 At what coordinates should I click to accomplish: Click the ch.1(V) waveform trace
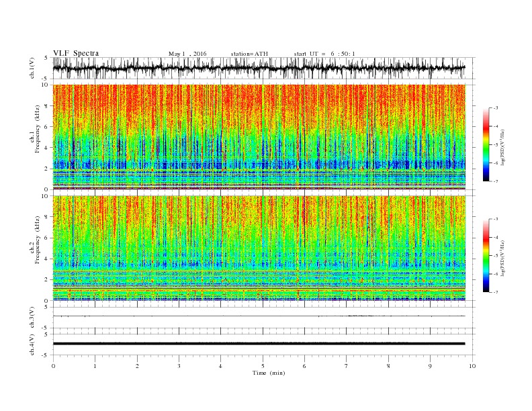[x=259, y=68]
